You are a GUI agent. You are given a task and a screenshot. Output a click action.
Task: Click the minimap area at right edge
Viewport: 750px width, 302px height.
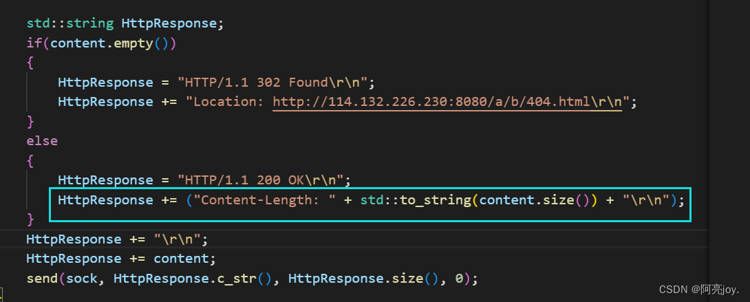pos(729,143)
